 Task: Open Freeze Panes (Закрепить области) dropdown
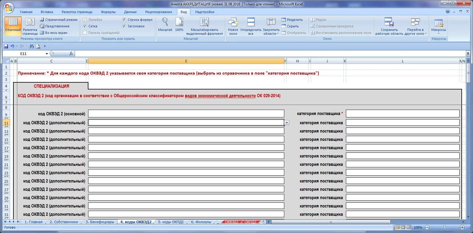point(271,26)
